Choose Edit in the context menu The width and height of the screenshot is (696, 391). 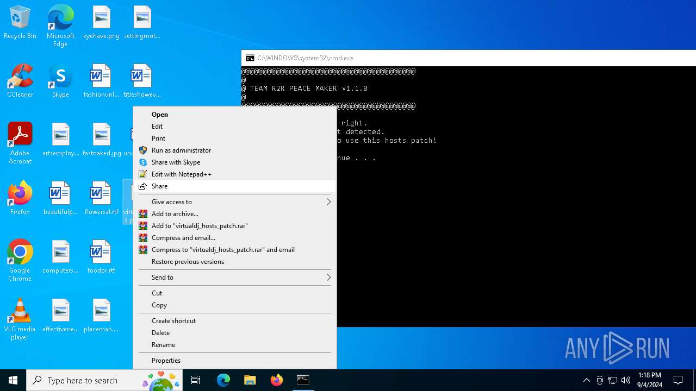(235, 126)
